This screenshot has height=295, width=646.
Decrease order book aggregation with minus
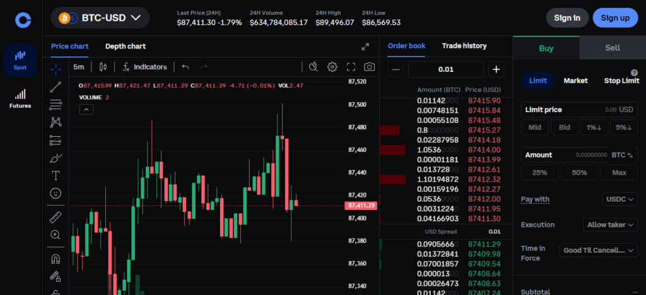[396, 69]
